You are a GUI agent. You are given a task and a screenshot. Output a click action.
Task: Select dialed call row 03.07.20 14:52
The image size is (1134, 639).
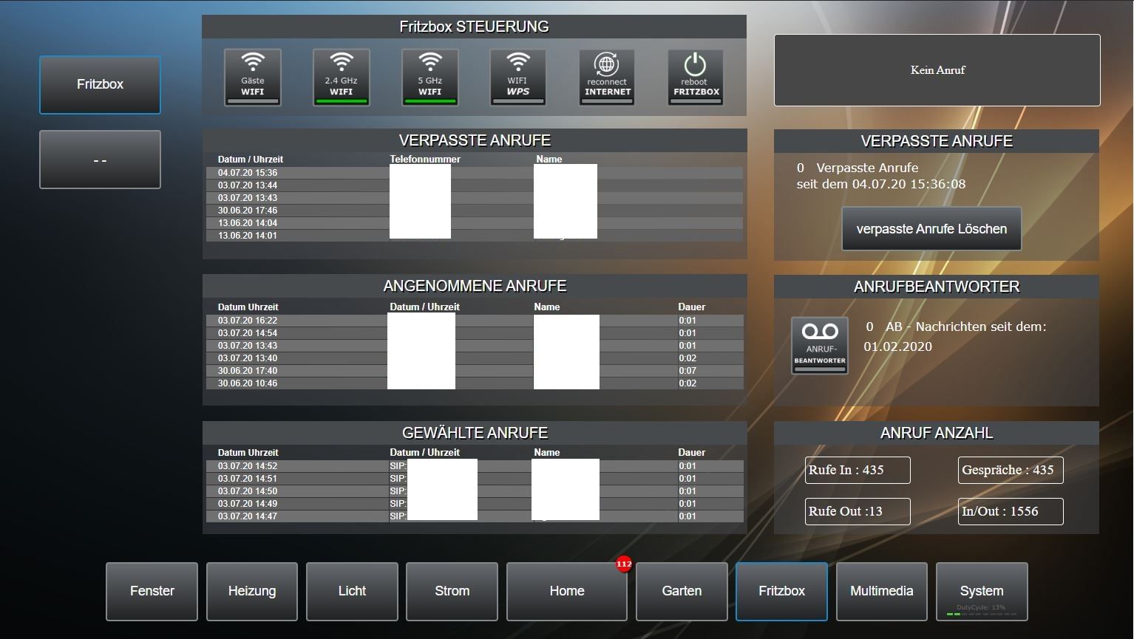(x=474, y=466)
